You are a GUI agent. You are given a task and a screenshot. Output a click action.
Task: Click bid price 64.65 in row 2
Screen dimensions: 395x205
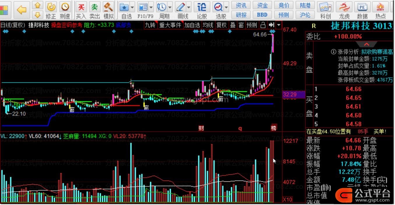click(x=354, y=98)
